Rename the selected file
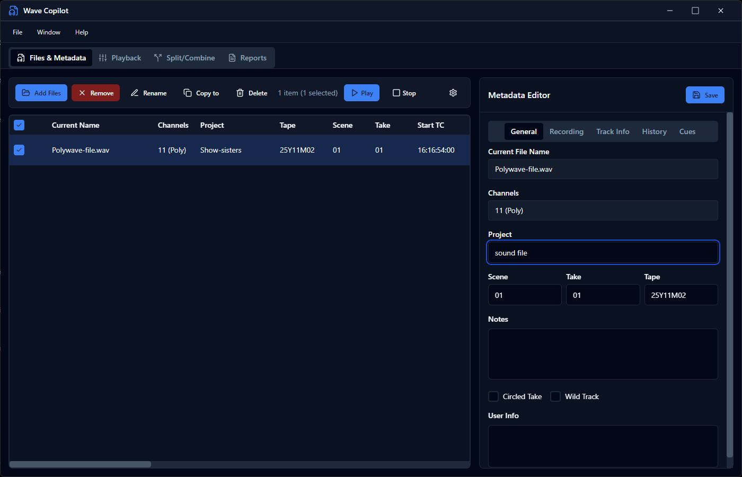Image resolution: width=742 pixels, height=477 pixels. click(149, 93)
